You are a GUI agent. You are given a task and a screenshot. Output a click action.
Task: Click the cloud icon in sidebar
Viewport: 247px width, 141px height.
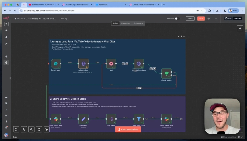pos(6,97)
